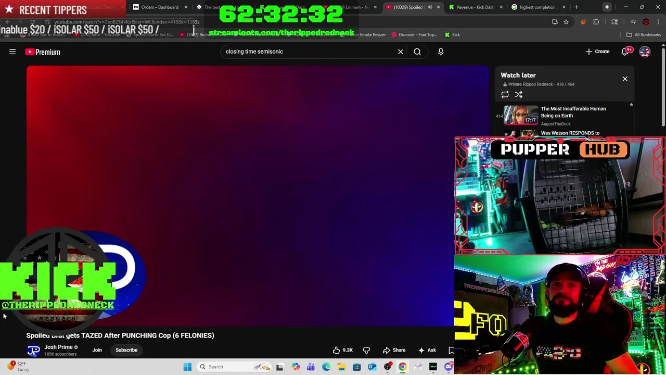Click the taskbar Search box
This screenshot has width=666, height=375.
(234, 367)
